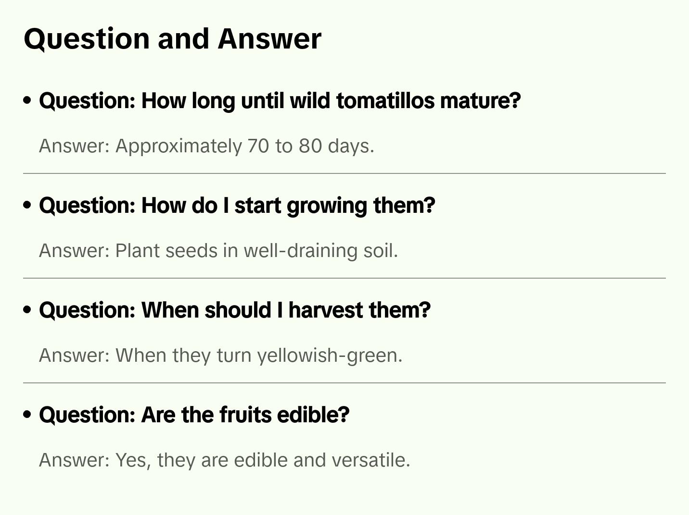Click the divider line above the fruits edible question
This screenshot has width=689, height=515.
(344, 383)
